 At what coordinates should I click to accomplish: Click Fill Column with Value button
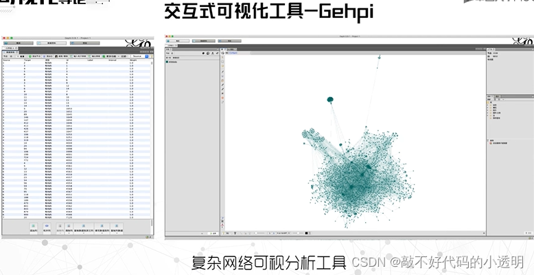pyautogui.click(x=102, y=228)
